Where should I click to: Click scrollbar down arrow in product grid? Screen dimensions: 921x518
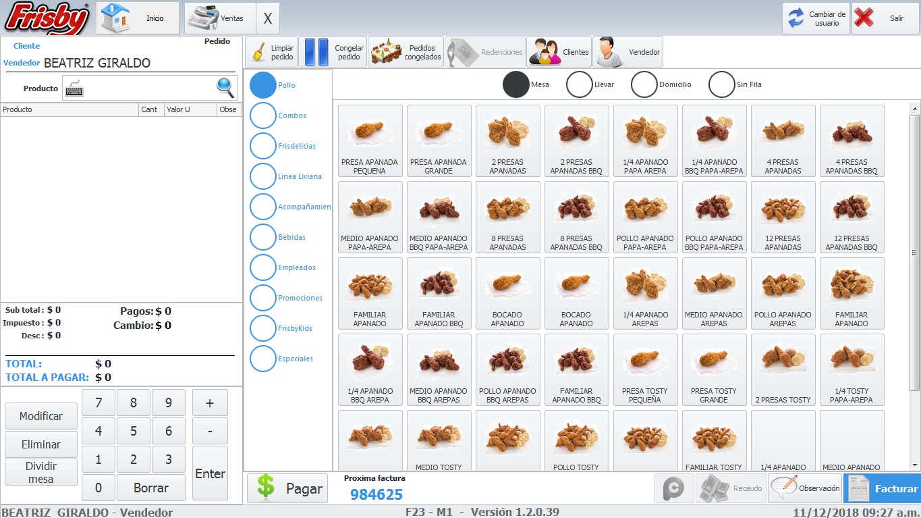click(x=915, y=465)
